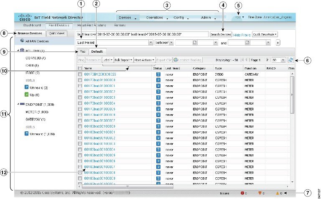Click the refresh icon beside page size
Viewport: 321px width, 199px height.
290,60
